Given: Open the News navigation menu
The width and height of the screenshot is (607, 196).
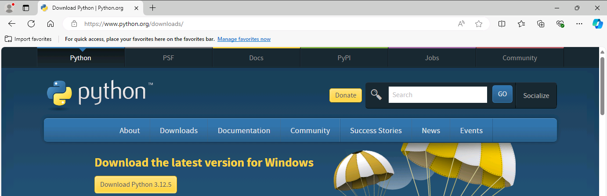Looking at the screenshot, I should [431, 131].
